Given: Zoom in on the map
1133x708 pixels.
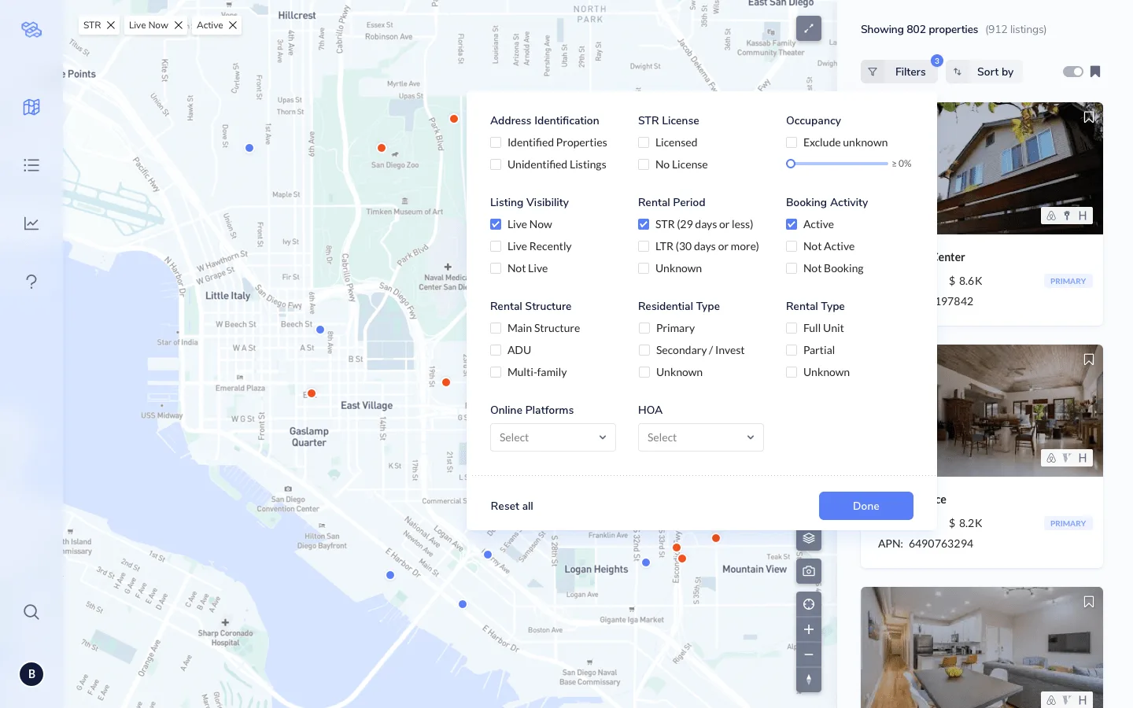Looking at the screenshot, I should click(808, 629).
